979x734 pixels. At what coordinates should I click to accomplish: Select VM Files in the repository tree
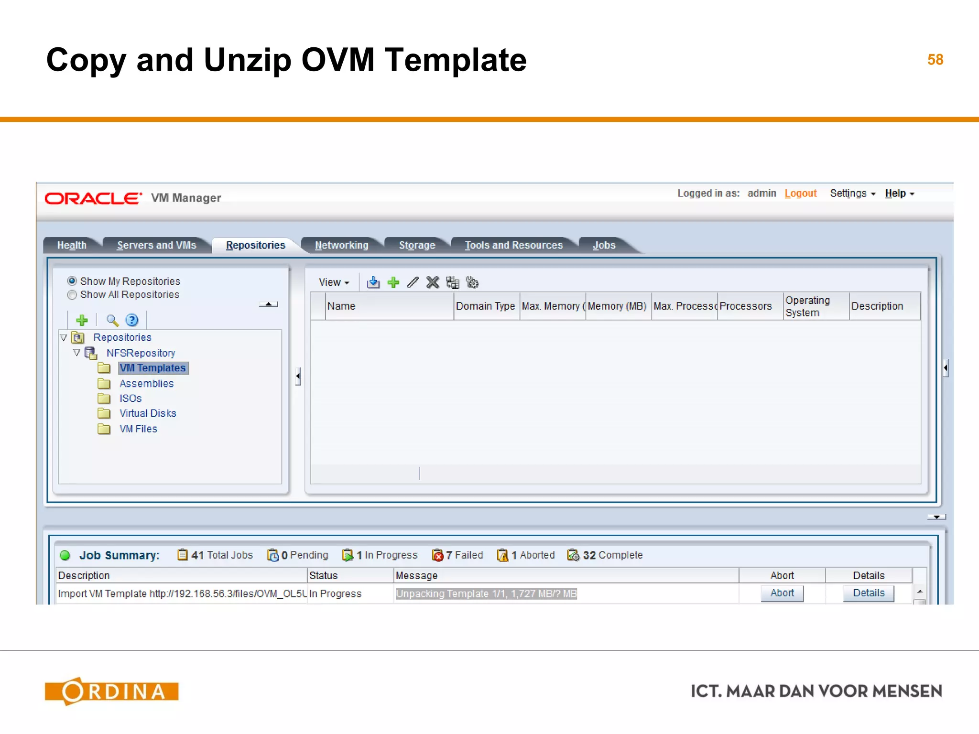[139, 429]
